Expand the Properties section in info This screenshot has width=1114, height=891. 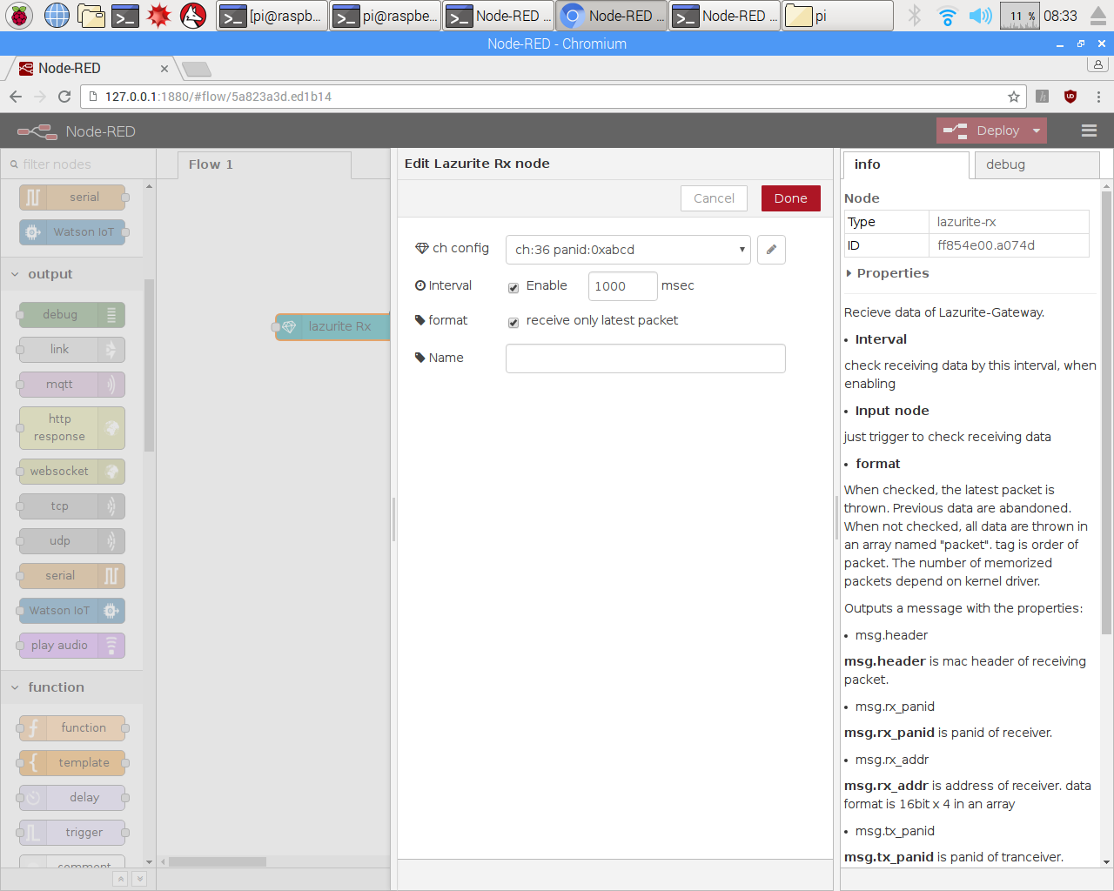coord(887,273)
